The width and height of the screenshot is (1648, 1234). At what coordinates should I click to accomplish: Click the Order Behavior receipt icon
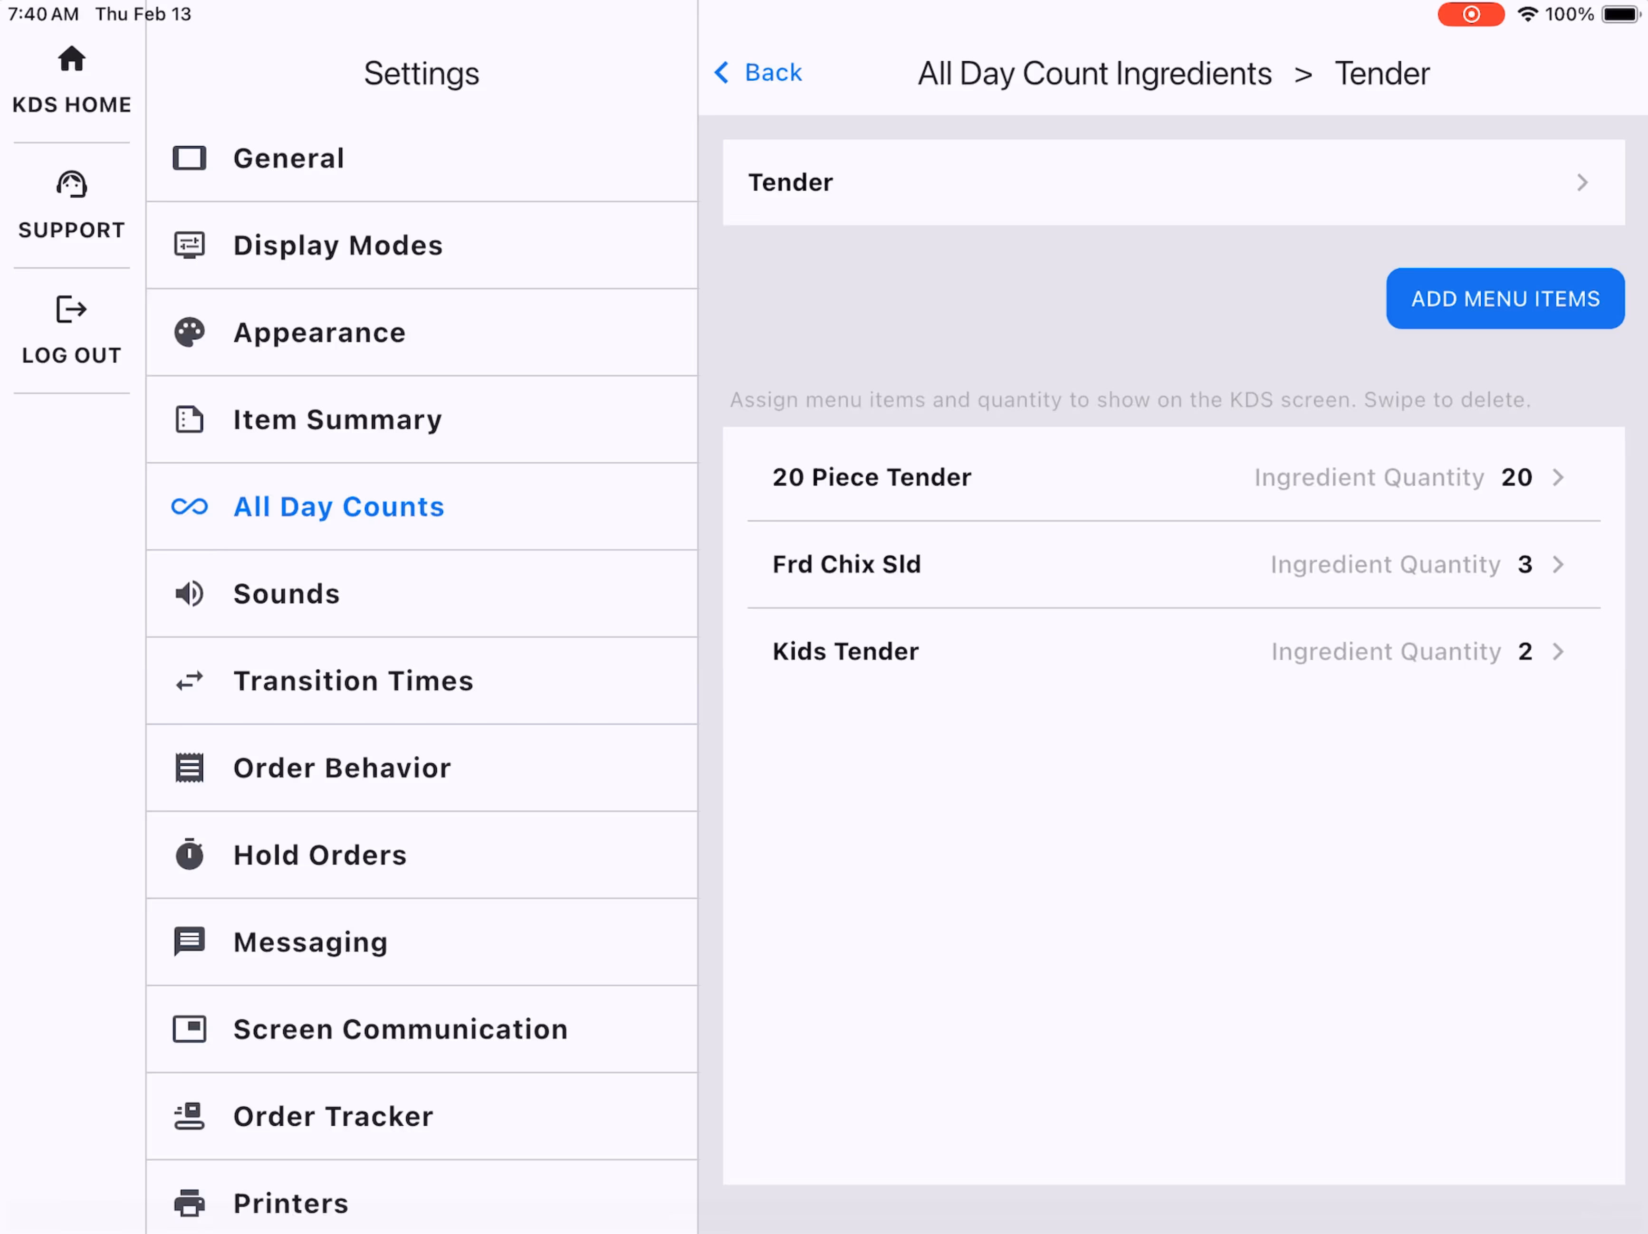[189, 768]
